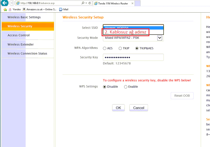Click the Refresh icon in address bar

tap(90, 3)
